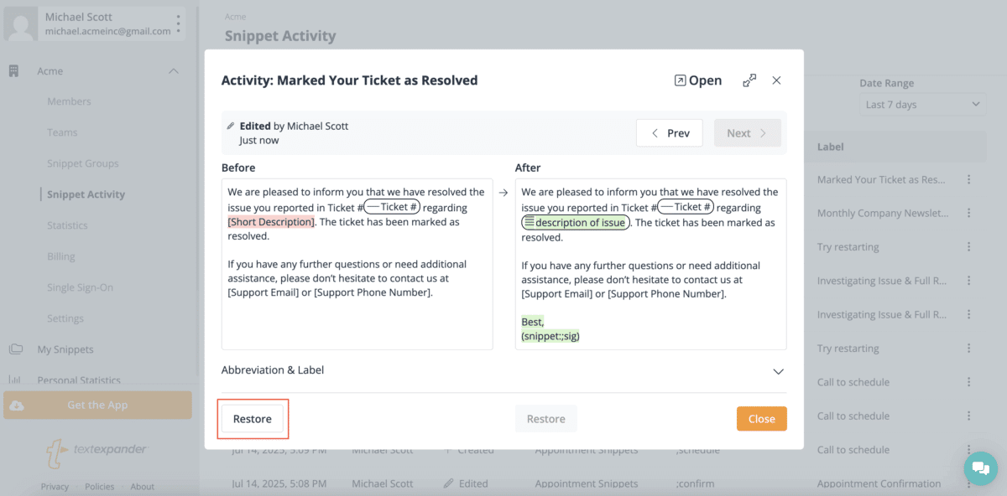Open actions menu for Monthly Company Newsletter row

[969, 214]
